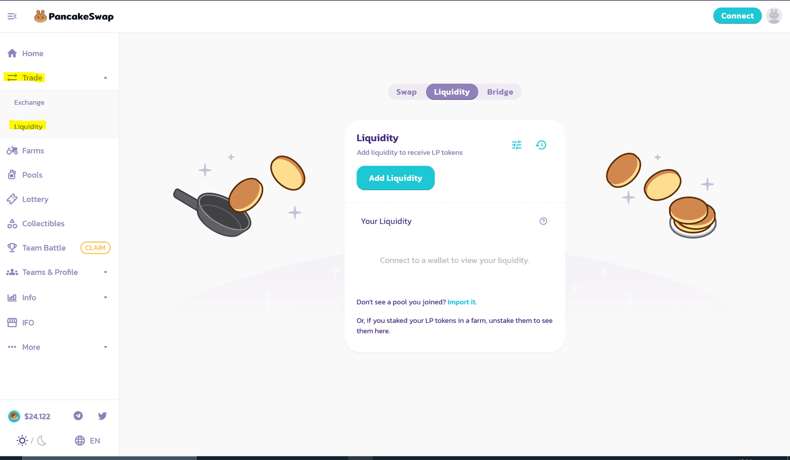Click the profile avatar icon
The height and width of the screenshot is (460, 790).
pyautogui.click(x=774, y=16)
